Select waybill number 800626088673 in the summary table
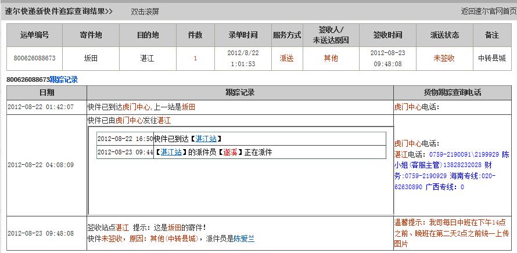This screenshot has height=253, width=517. (34, 58)
